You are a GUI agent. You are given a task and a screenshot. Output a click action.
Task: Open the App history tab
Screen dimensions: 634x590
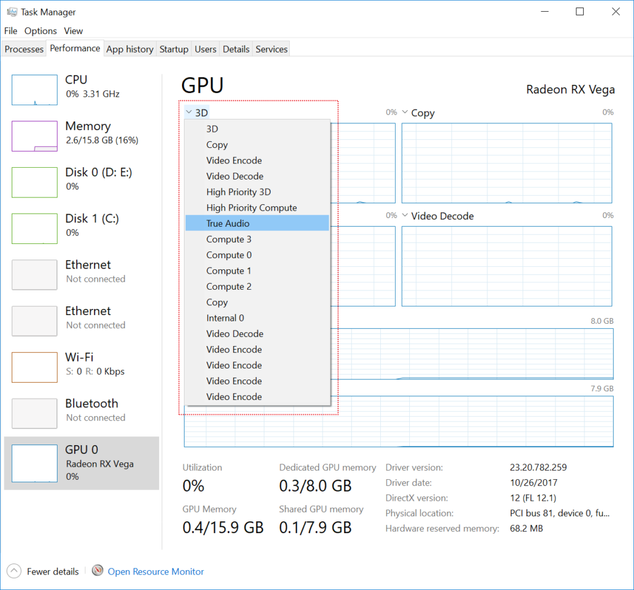coord(129,48)
